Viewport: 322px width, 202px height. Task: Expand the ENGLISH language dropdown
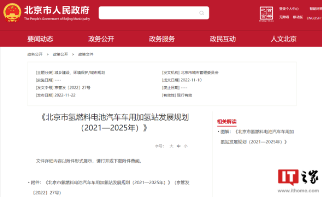tap(313, 18)
